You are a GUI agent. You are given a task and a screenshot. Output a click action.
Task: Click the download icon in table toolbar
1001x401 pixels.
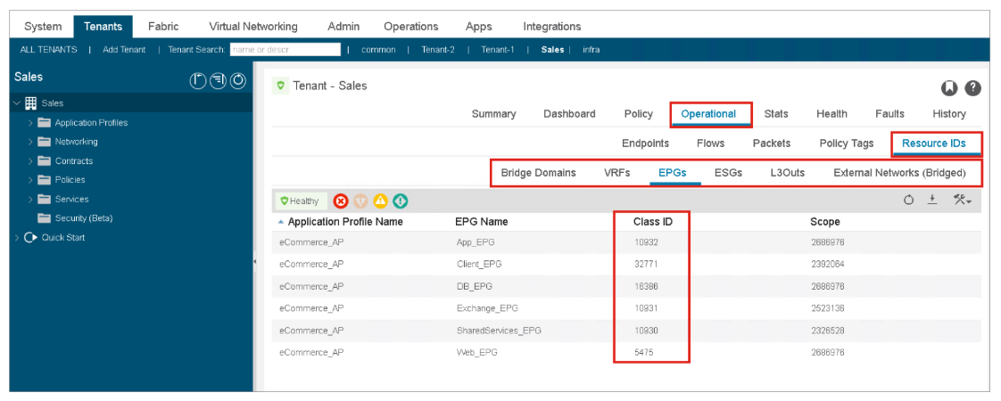pyautogui.click(x=932, y=200)
